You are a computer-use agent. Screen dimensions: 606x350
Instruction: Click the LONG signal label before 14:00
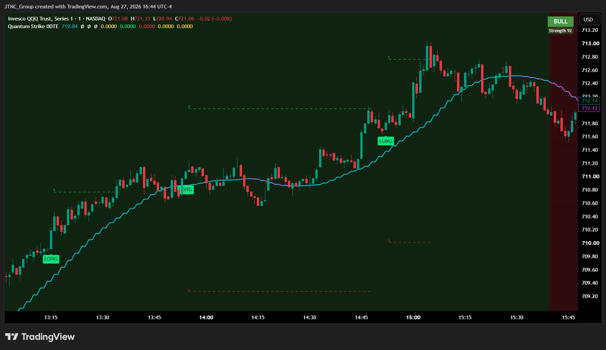(185, 190)
